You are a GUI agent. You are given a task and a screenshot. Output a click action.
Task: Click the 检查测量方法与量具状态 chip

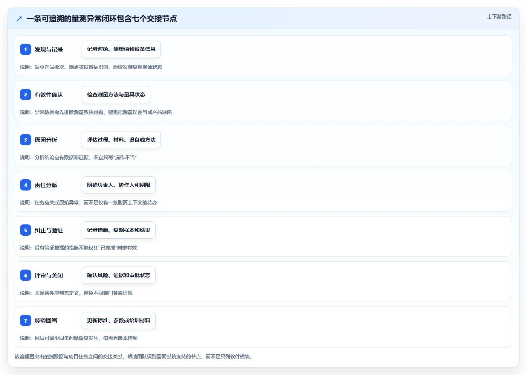coord(116,95)
